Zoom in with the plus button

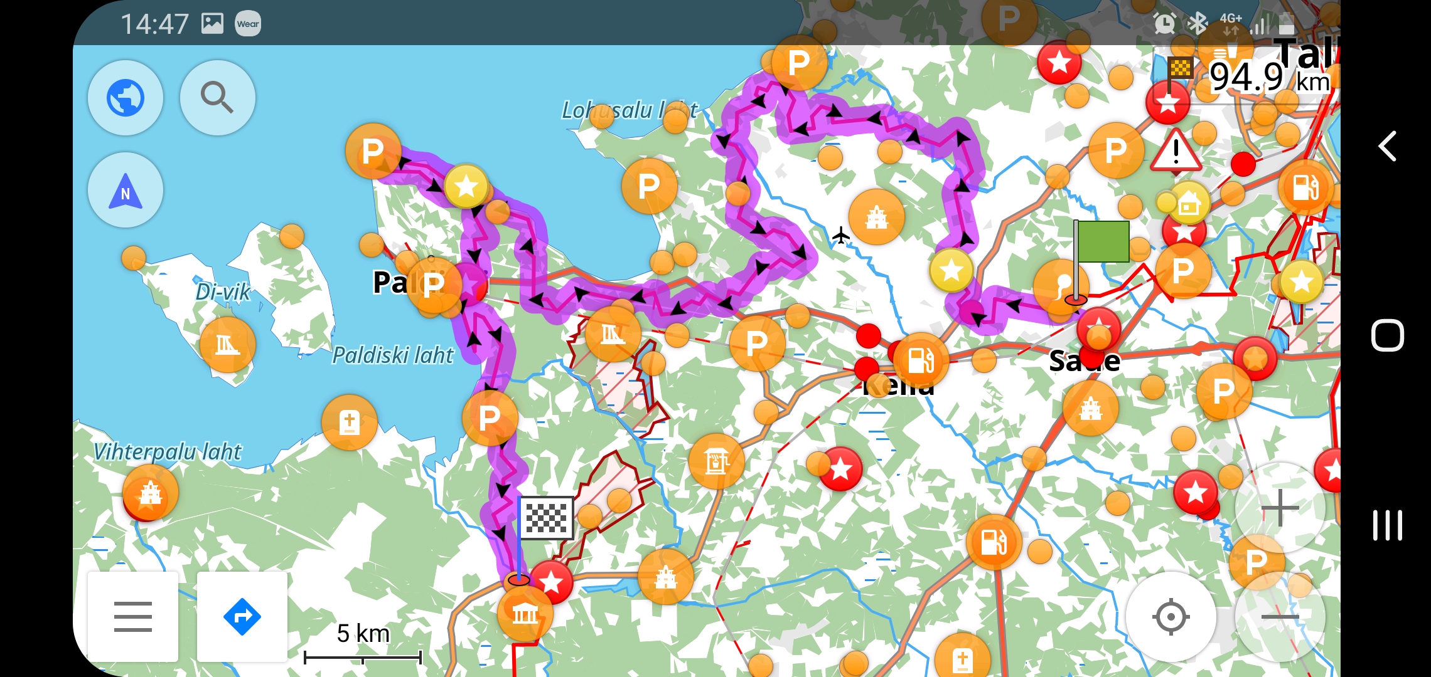pyautogui.click(x=1280, y=508)
